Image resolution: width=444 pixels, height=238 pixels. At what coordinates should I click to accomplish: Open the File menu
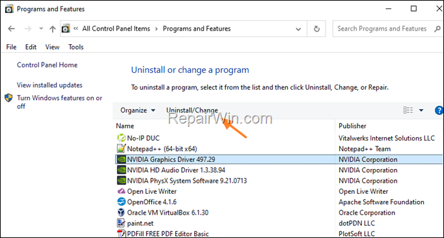(x=11, y=47)
